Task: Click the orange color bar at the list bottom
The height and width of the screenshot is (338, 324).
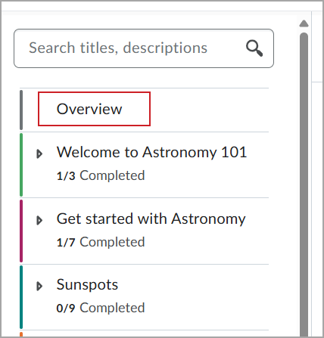Action: coord(21,334)
